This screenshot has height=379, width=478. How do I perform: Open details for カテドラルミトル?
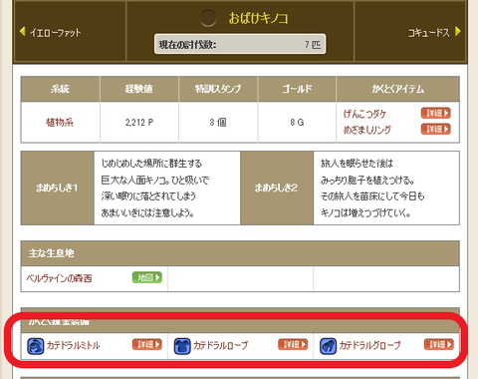tap(147, 344)
